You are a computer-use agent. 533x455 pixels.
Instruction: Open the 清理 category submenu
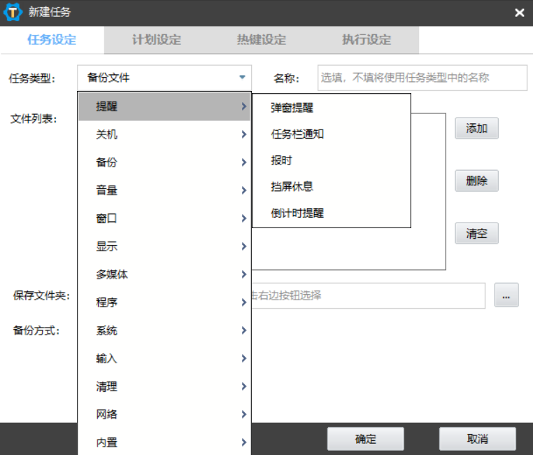164,386
